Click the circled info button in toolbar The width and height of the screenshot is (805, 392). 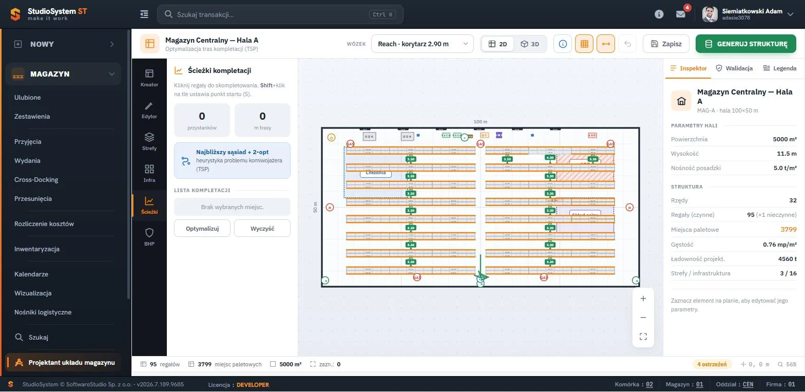563,44
